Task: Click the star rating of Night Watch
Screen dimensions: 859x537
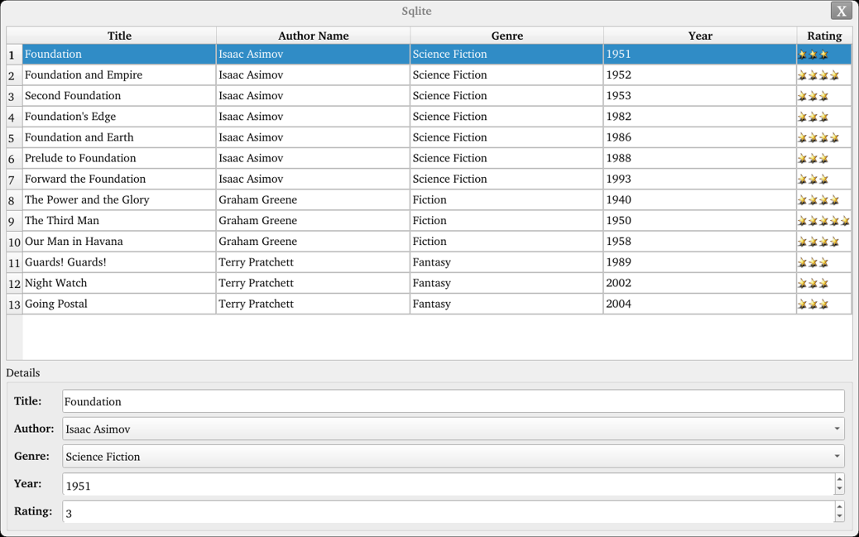Action: tap(813, 284)
